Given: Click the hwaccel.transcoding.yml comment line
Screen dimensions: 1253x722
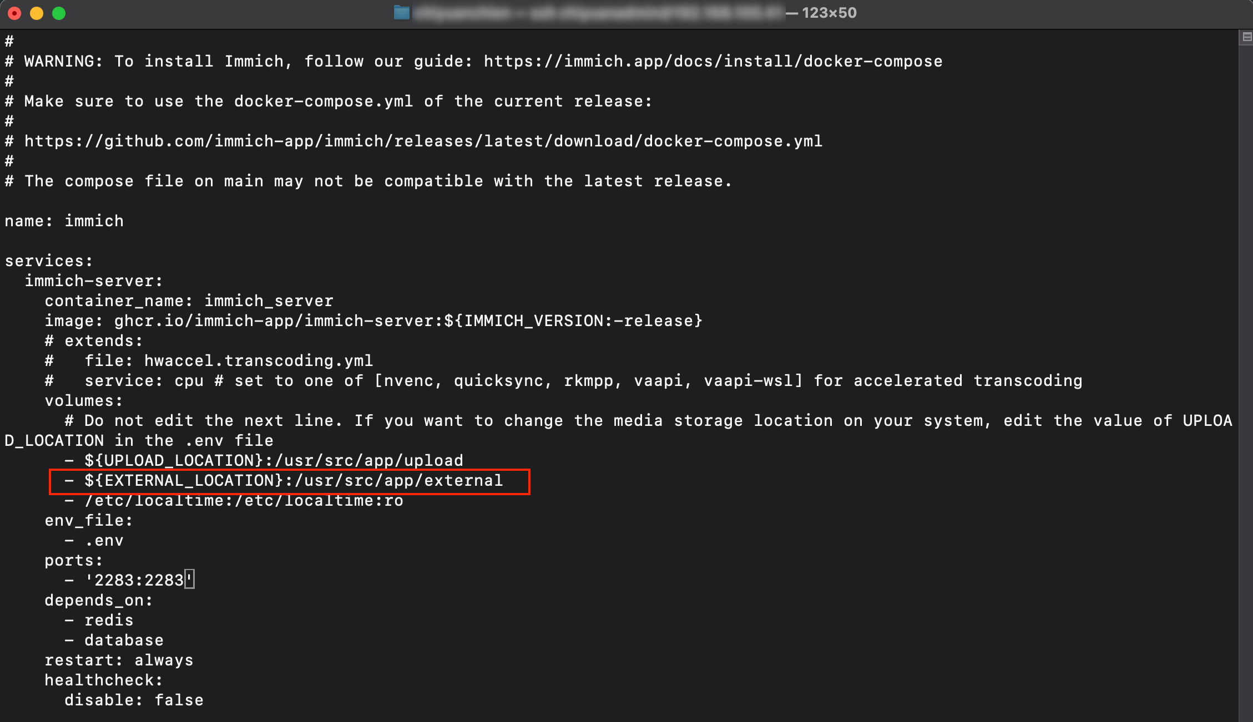Looking at the screenshot, I should point(209,360).
